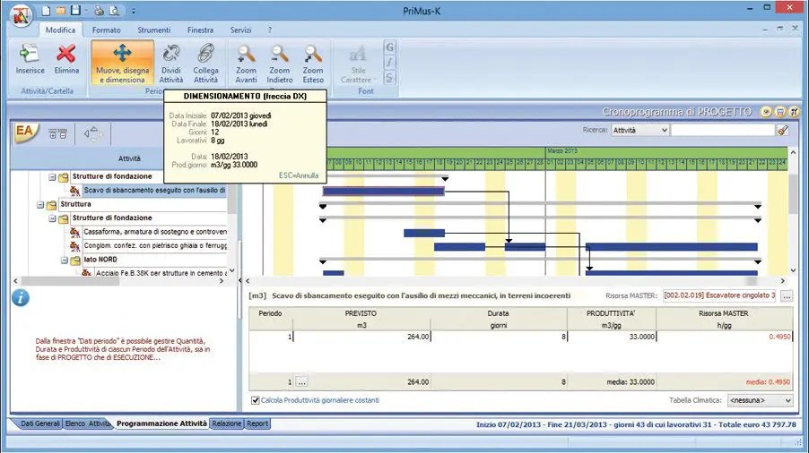Create a new document from quick access

point(47,11)
